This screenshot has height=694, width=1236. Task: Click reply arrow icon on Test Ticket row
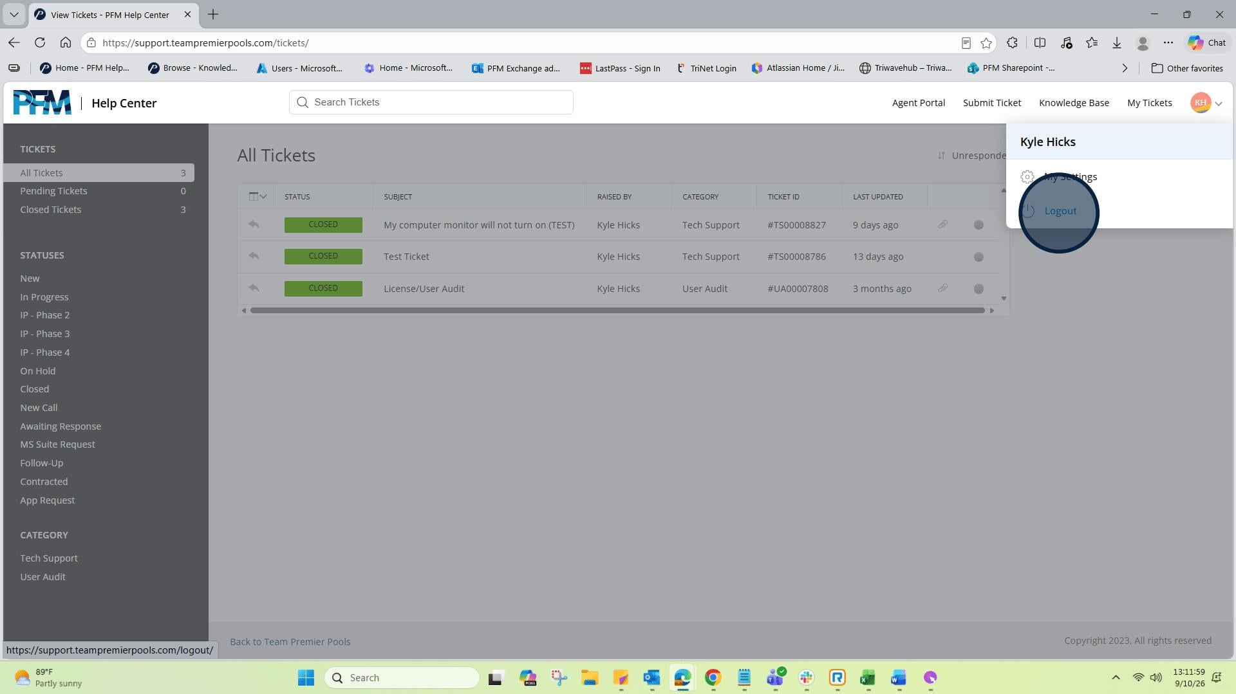tap(254, 256)
